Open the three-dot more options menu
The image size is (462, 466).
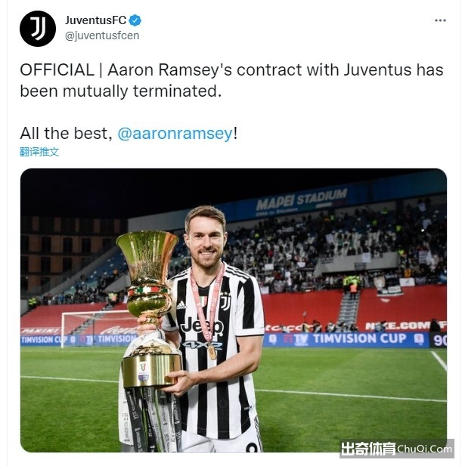440,20
